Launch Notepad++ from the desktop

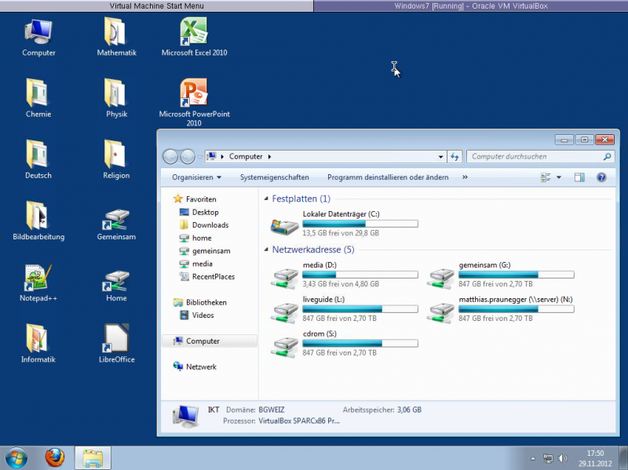pos(38,282)
